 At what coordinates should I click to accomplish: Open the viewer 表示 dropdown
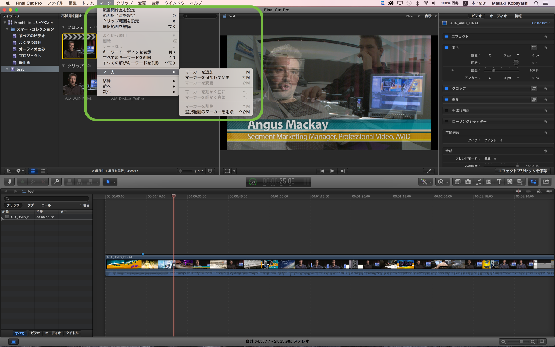tap(430, 16)
